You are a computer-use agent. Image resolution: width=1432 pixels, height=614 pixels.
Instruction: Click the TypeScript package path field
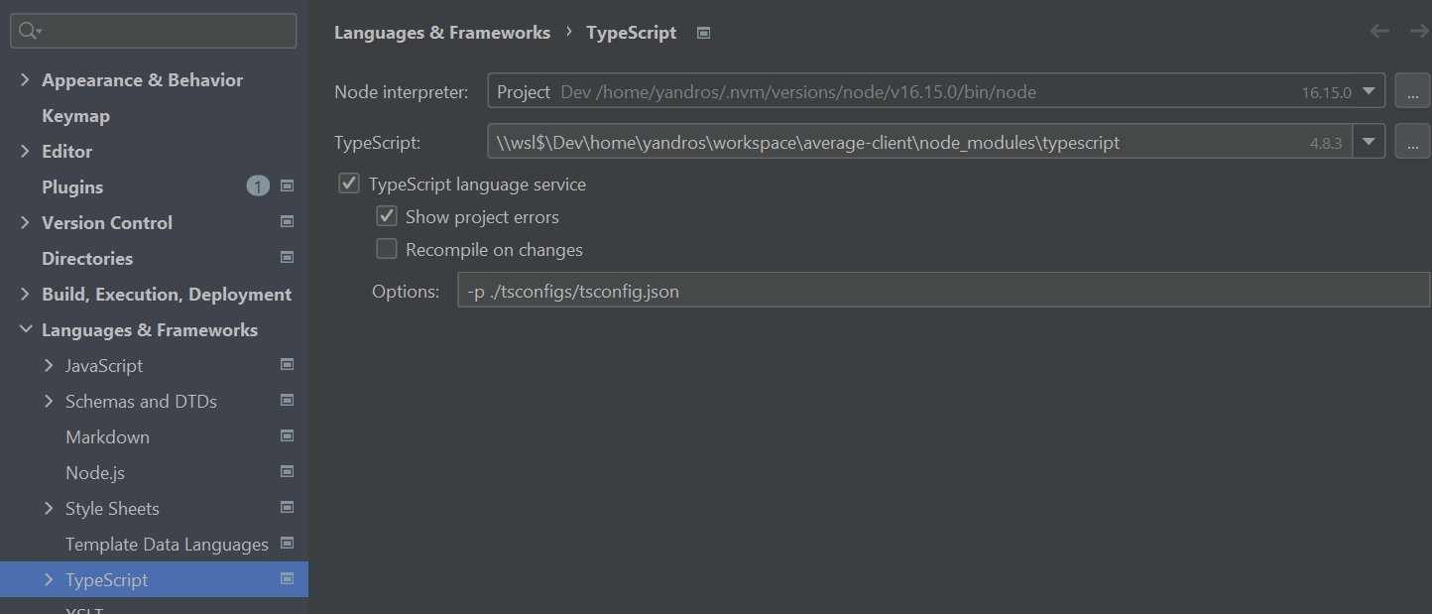(x=920, y=142)
